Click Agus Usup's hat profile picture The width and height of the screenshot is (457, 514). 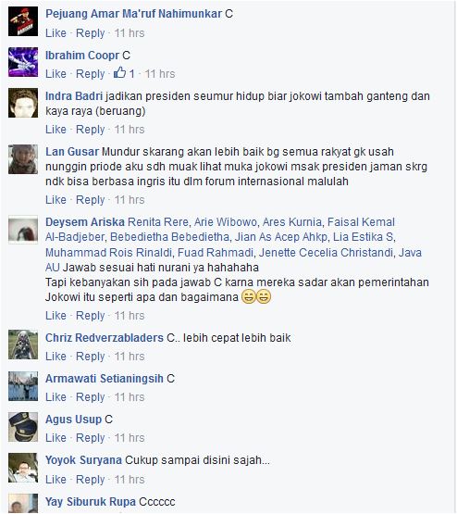(23, 427)
